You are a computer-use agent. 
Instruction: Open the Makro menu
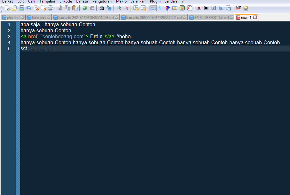click(121, 2)
